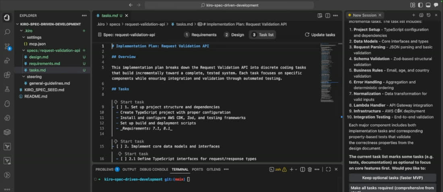Create a new terminal with plus

tap(292, 170)
